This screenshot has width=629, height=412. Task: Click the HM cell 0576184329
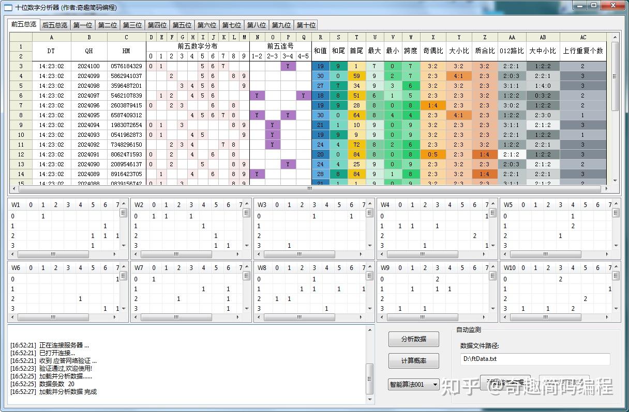[x=126, y=66]
